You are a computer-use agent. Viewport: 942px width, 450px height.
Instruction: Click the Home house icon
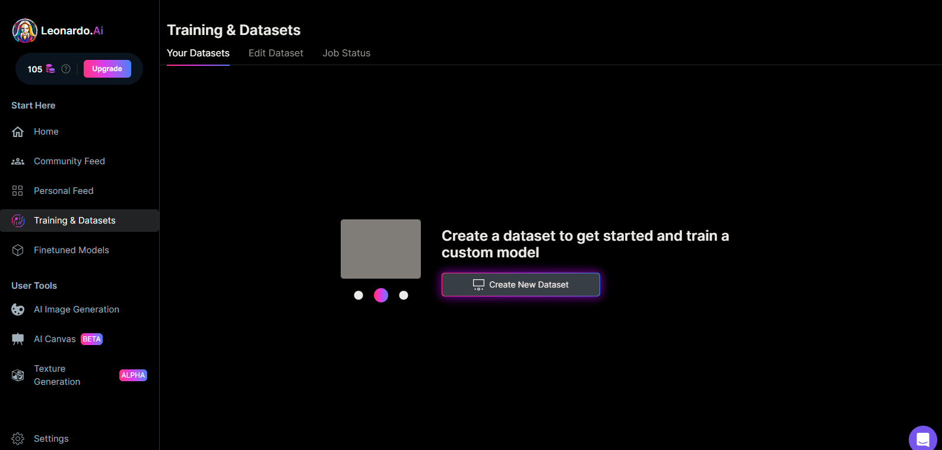tap(18, 132)
